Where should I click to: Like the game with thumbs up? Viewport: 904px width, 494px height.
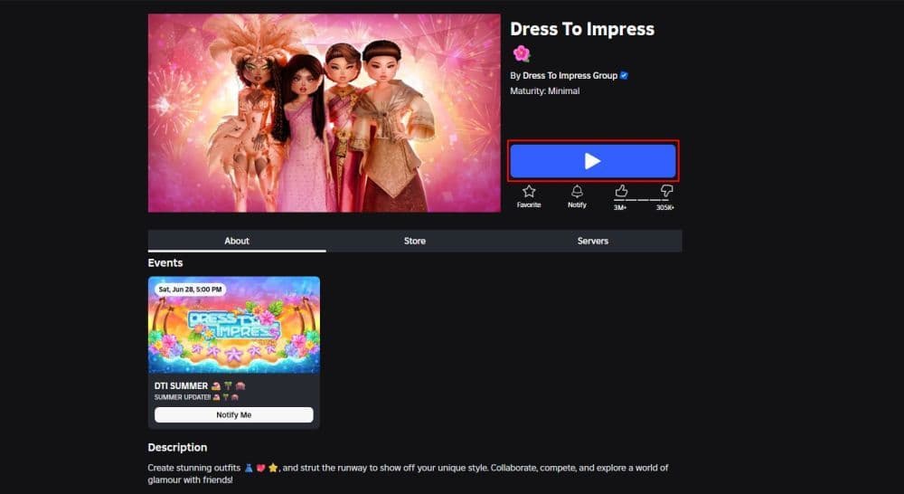(621, 191)
